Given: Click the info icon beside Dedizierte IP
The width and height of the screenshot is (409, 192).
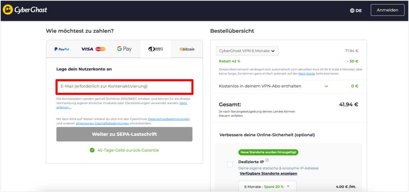Looking at the screenshot, I should click(x=267, y=160).
